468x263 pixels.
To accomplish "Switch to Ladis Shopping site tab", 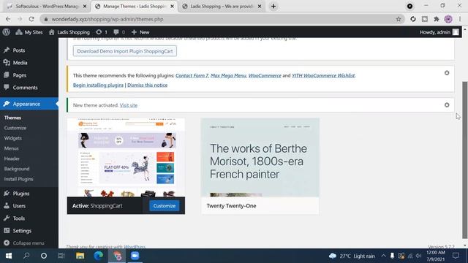I will (222, 6).
